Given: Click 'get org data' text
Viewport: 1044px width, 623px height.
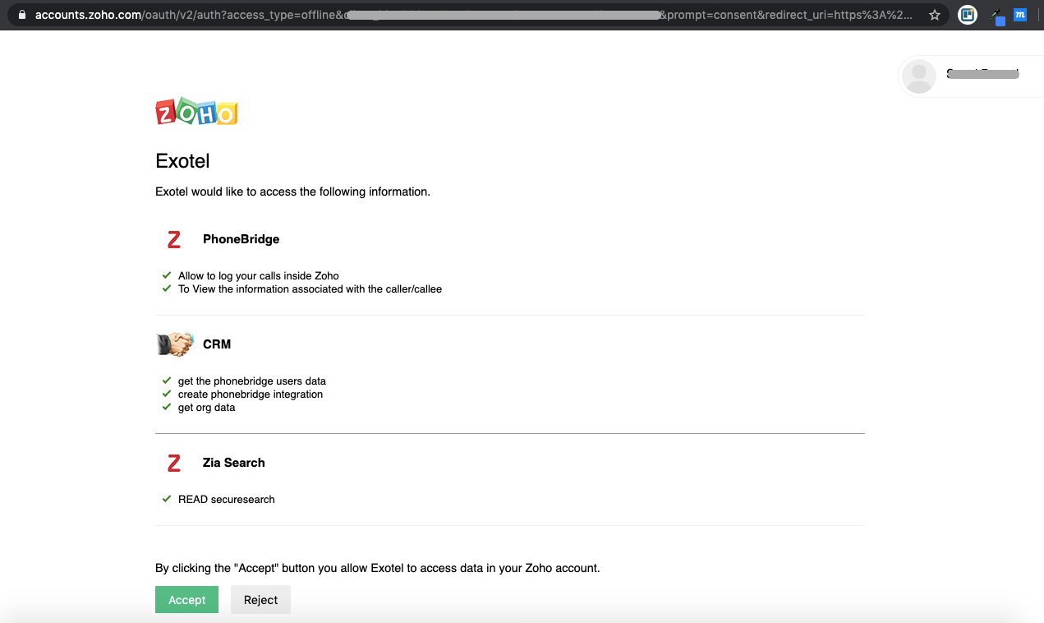Looking at the screenshot, I should [207, 408].
